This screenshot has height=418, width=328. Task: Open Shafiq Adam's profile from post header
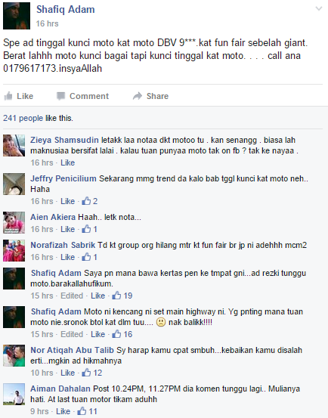[x=65, y=9]
